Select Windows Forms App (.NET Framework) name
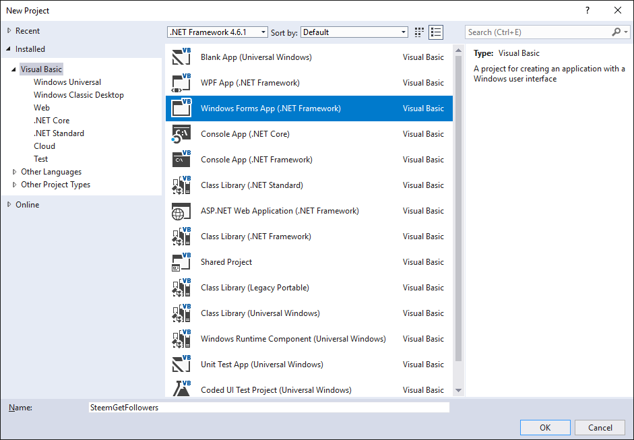 (271, 108)
